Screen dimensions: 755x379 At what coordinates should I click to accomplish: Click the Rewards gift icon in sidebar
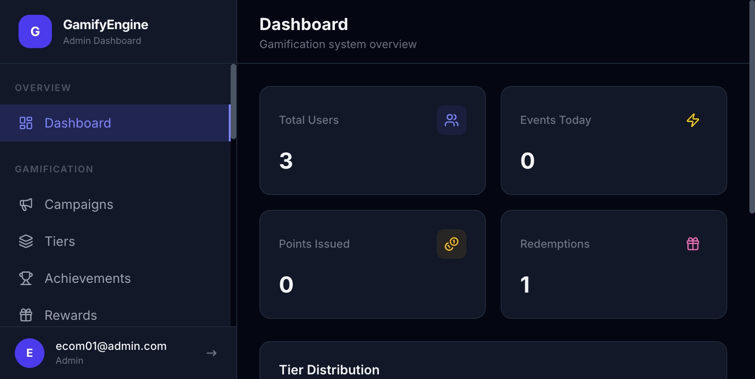pyautogui.click(x=26, y=315)
